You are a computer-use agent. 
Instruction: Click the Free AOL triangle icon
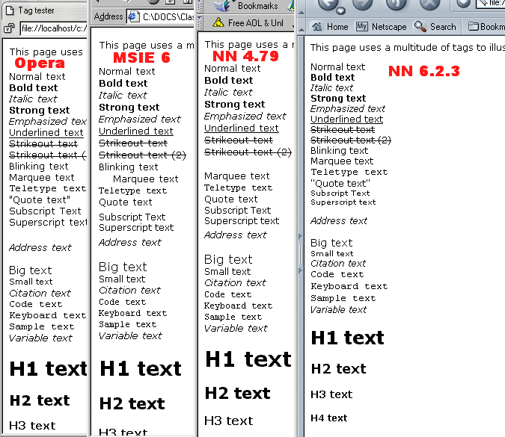click(218, 22)
